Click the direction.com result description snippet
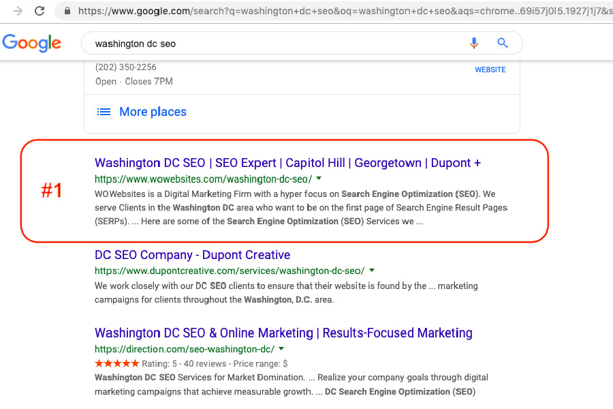613x409 pixels. click(292, 384)
